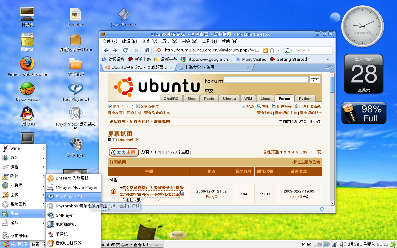Viewport: 397px width, 248px height.
Task: Open the 书签 (B) menu in Firefox
Action: 190,41
